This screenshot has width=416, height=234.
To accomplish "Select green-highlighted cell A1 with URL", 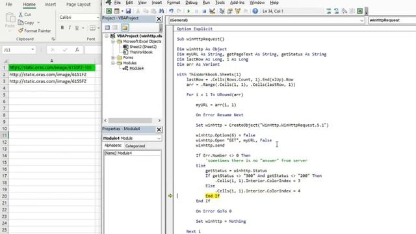I will 52,68.
